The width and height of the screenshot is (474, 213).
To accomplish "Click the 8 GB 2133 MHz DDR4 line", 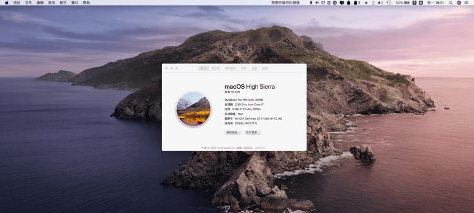I will [243, 109].
